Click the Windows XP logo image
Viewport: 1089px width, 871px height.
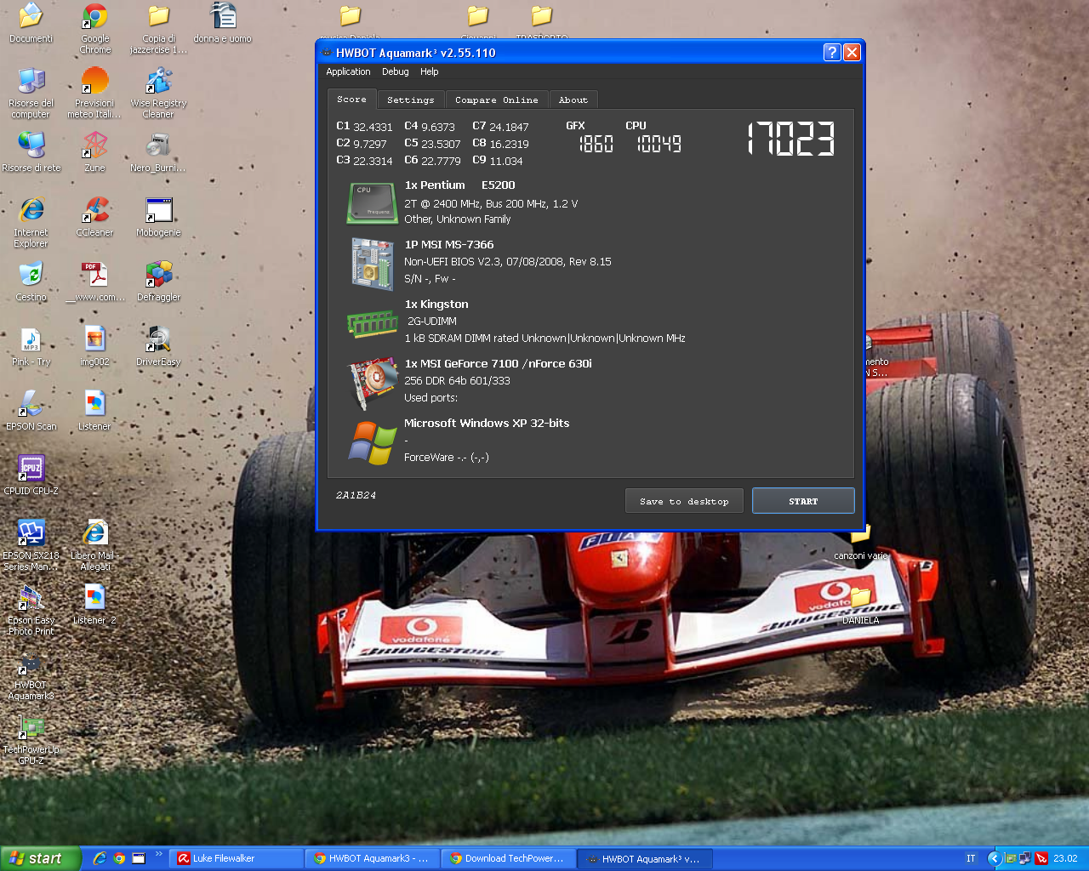[373, 442]
